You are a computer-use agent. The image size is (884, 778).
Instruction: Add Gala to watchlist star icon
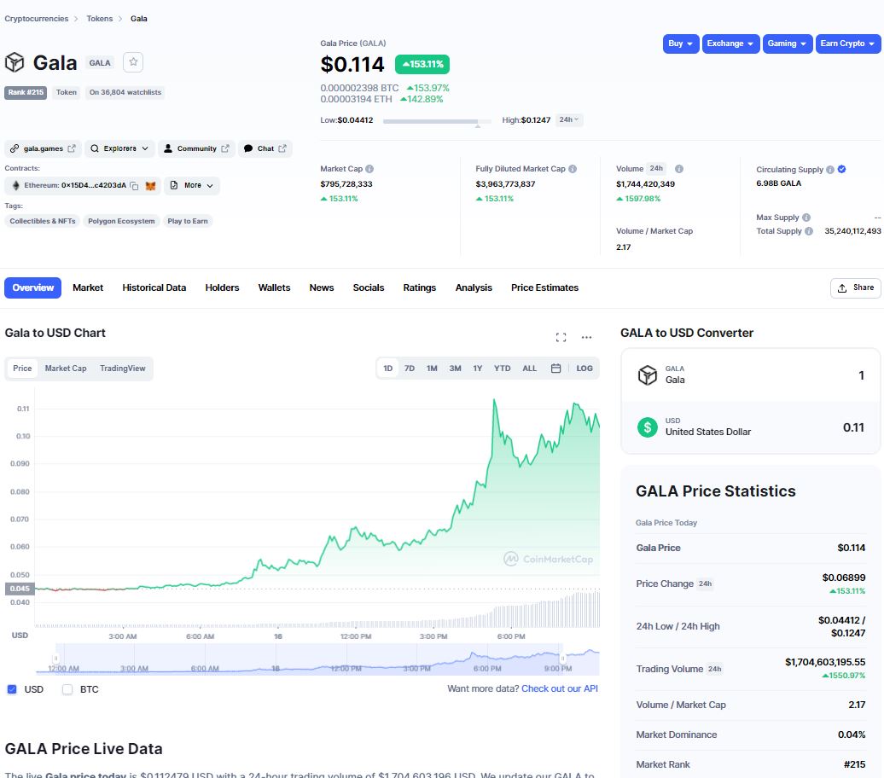[133, 62]
